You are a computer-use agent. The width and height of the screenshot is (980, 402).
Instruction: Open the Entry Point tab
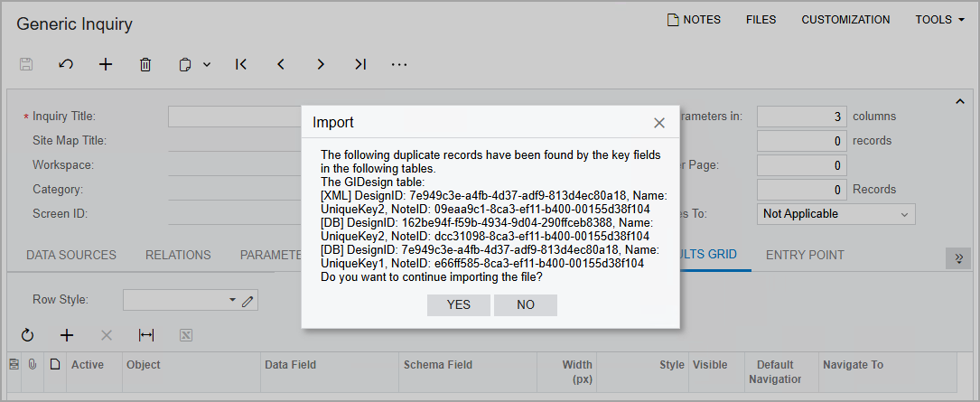pyautogui.click(x=805, y=255)
